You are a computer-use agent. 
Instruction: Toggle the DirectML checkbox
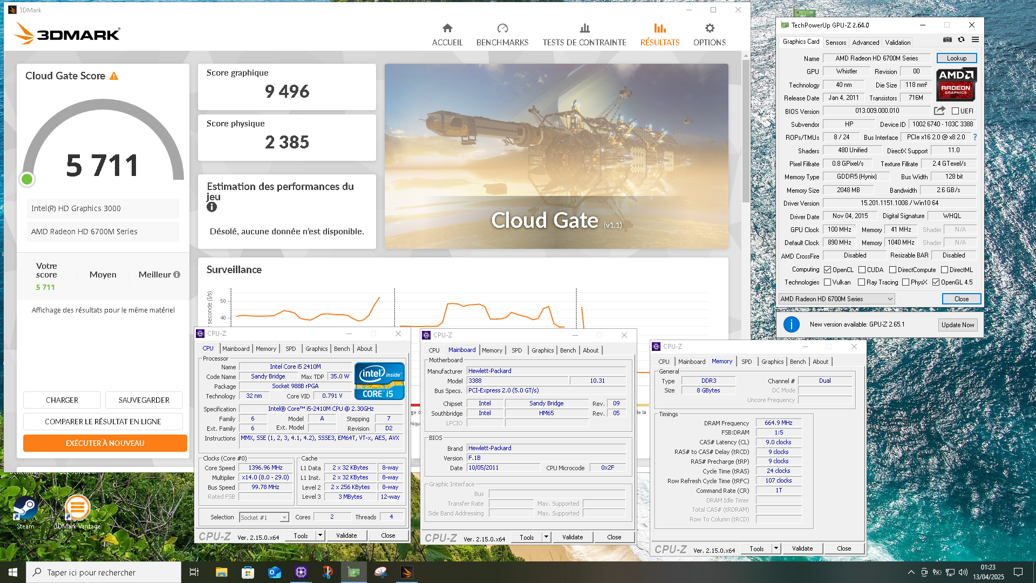[x=944, y=270]
